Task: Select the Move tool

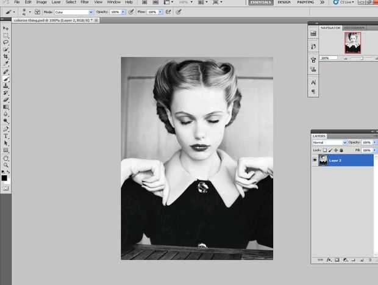Action: click(6, 29)
